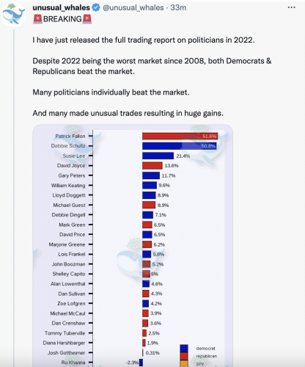Click the David Joyce axis label
The image size is (305, 367).
tap(71, 166)
